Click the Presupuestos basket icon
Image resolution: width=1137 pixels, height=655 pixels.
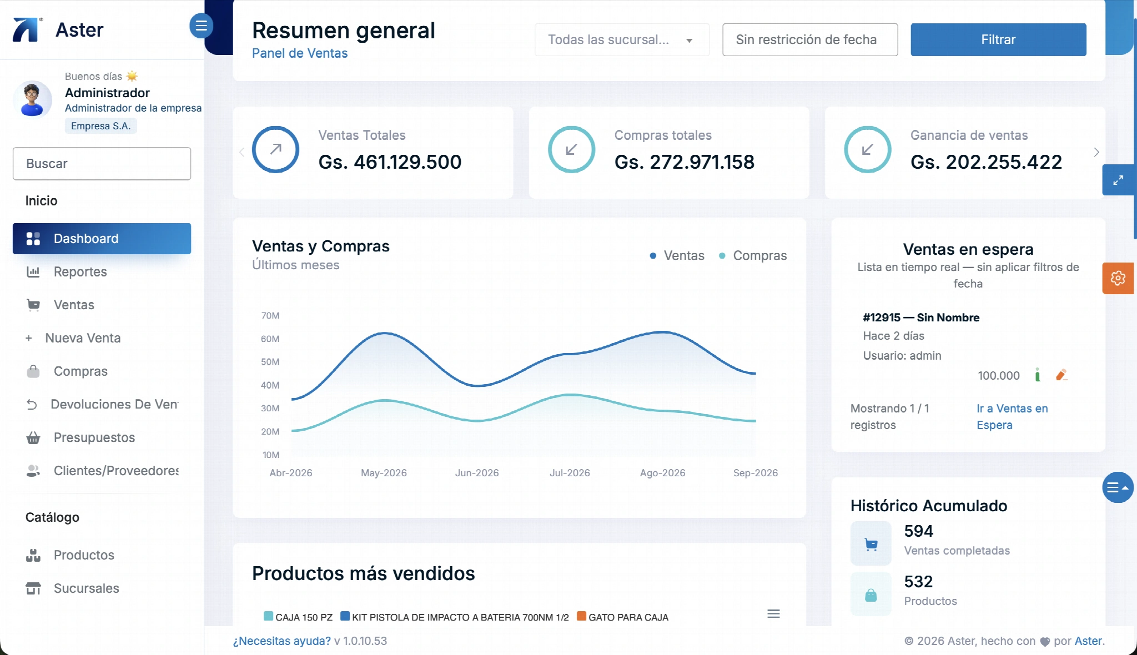coord(33,438)
